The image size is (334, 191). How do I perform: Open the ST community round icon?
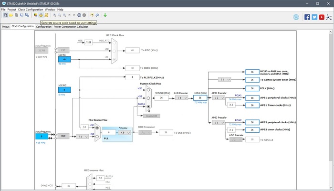(296, 17)
